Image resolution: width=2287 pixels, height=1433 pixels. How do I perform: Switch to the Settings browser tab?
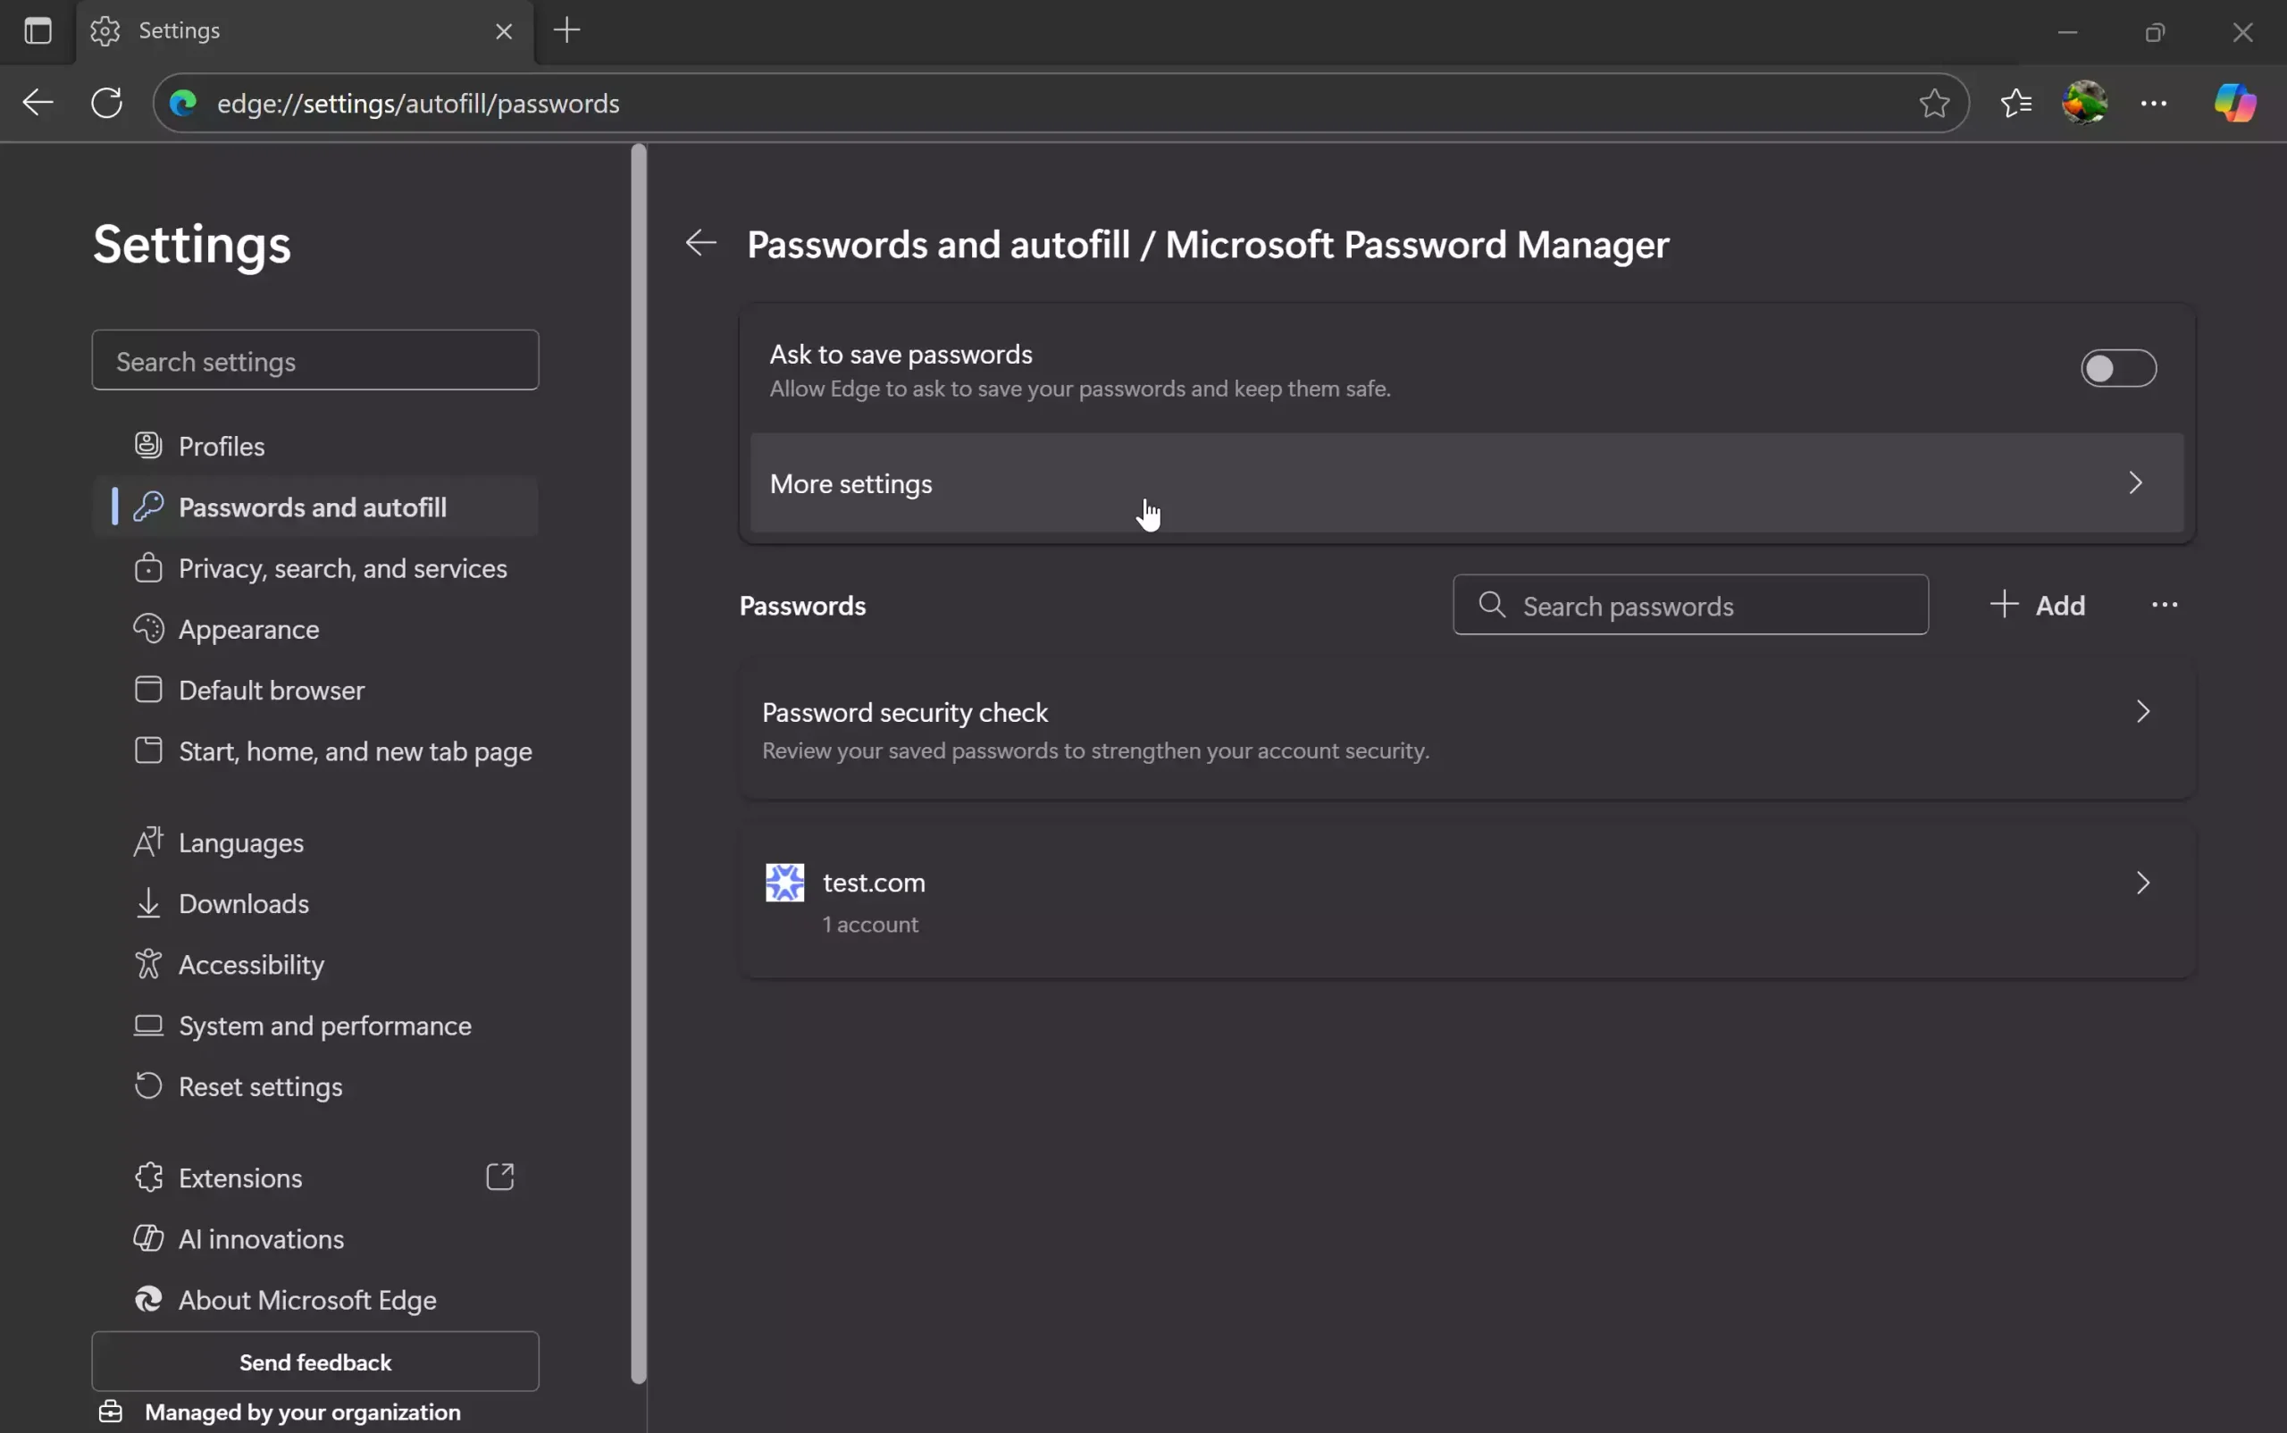click(180, 30)
